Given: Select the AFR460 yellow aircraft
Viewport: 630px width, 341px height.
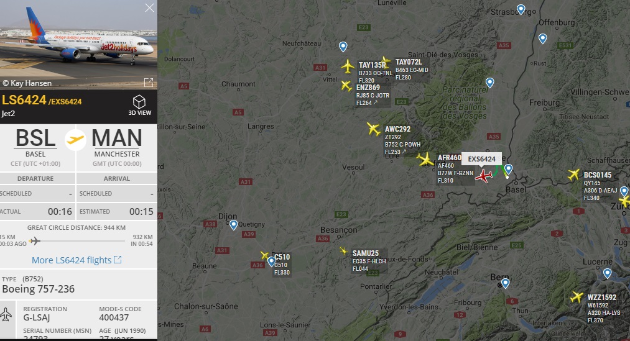Looking at the screenshot, I should coord(425,160).
